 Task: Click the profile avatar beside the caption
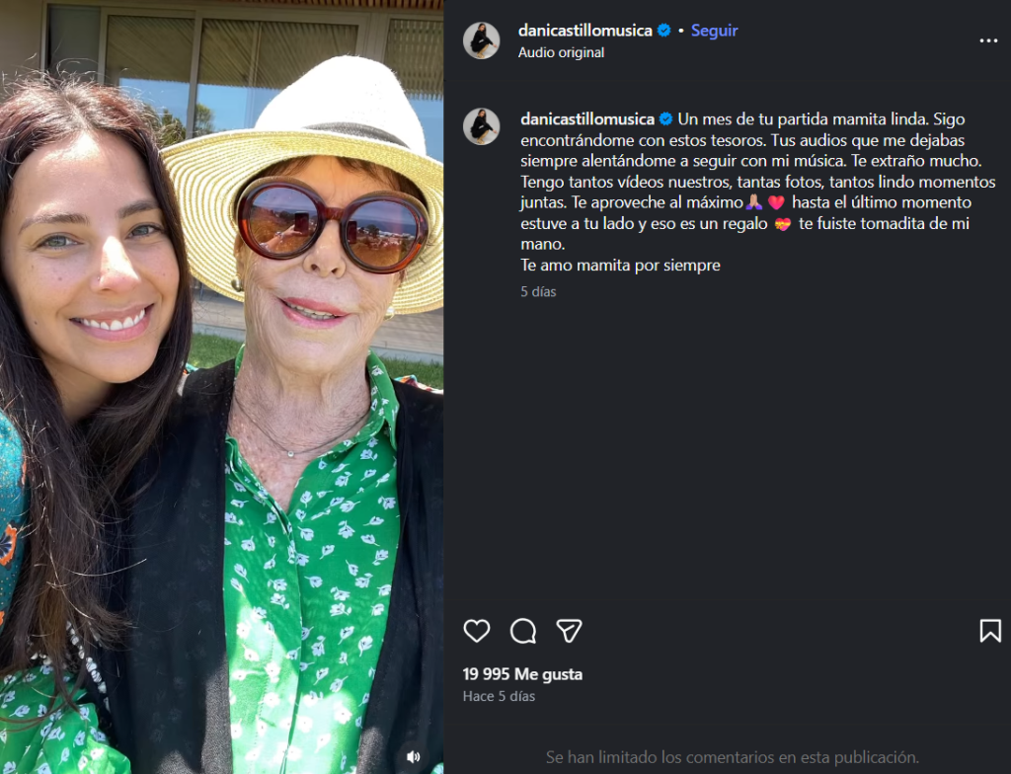(x=482, y=126)
